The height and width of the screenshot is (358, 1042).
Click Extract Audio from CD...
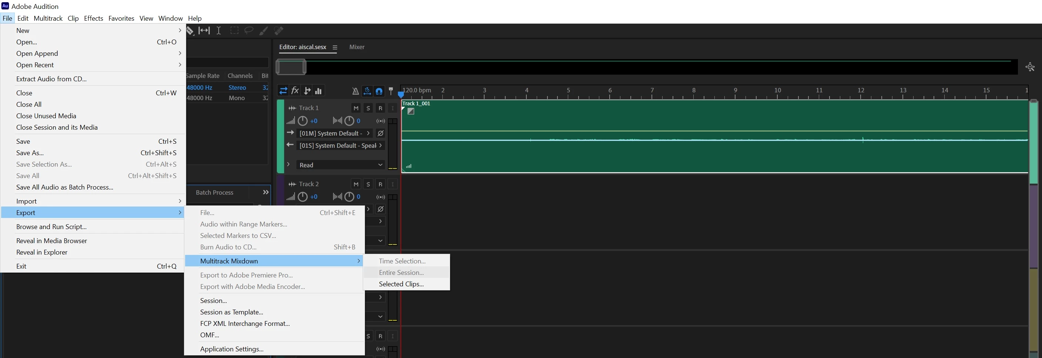coord(93,79)
